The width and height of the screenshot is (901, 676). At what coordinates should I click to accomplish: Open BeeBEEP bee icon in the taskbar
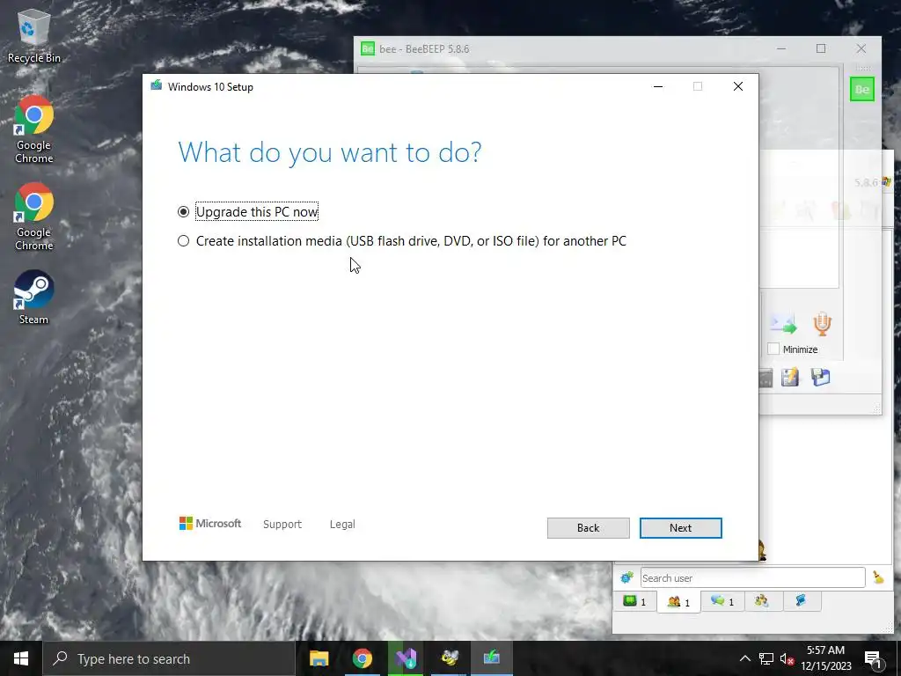[x=449, y=658]
